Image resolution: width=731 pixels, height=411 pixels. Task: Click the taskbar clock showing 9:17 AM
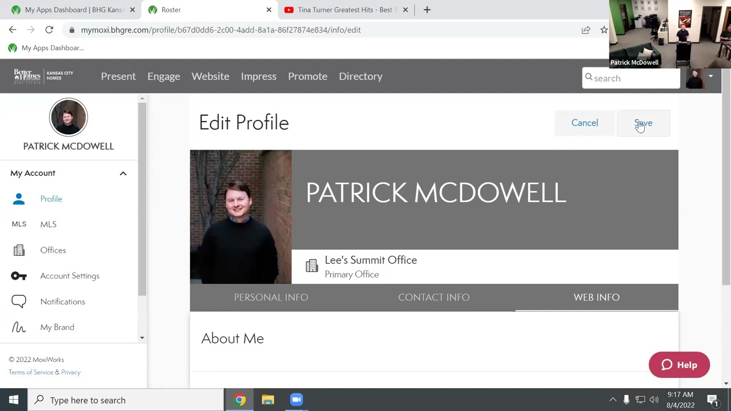680,400
